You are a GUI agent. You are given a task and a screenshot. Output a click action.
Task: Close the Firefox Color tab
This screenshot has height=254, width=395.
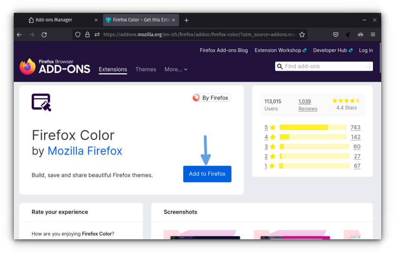click(174, 20)
